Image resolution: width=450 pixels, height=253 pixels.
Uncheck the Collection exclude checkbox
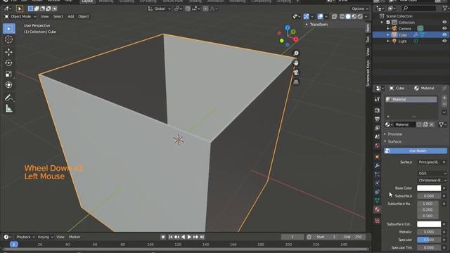pos(388,22)
